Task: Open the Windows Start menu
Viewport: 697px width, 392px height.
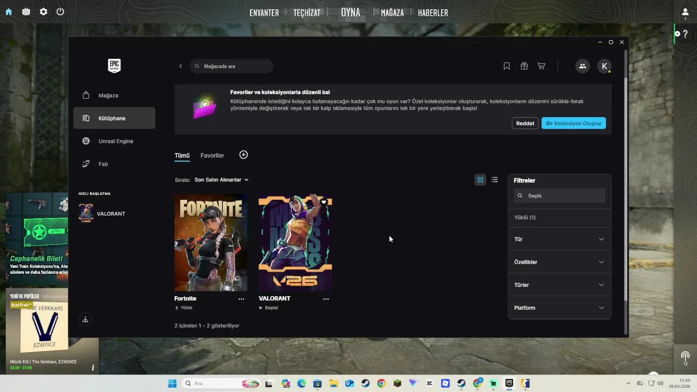Action: (172, 383)
